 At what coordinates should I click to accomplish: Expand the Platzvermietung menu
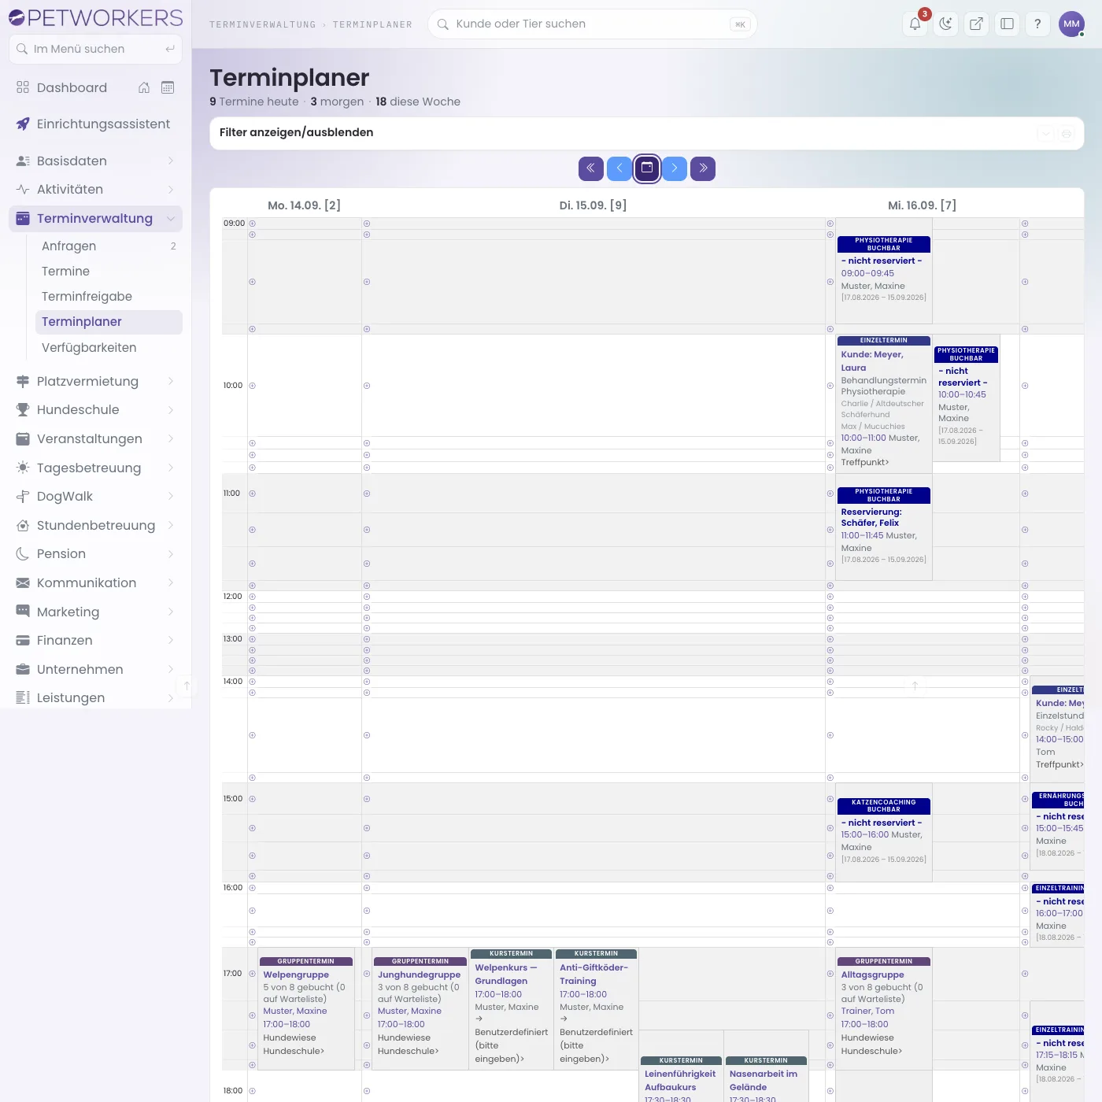click(95, 382)
